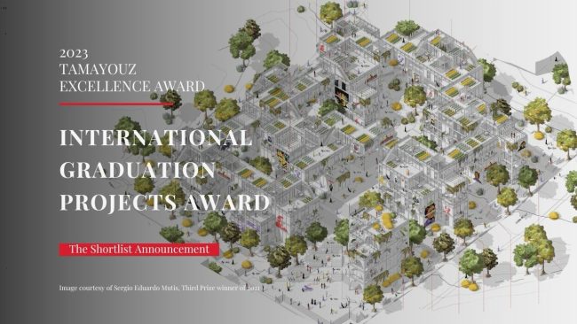Click the yellow bush beside the EXCELLENCE AWARD text
Image resolution: width=577 pixels, height=324 pixels.
[x=229, y=89]
